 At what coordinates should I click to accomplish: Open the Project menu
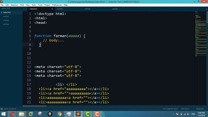(x=47, y=5)
